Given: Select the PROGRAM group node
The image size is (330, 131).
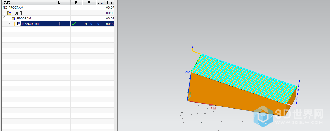Looking at the screenshot, I should 24,18.
